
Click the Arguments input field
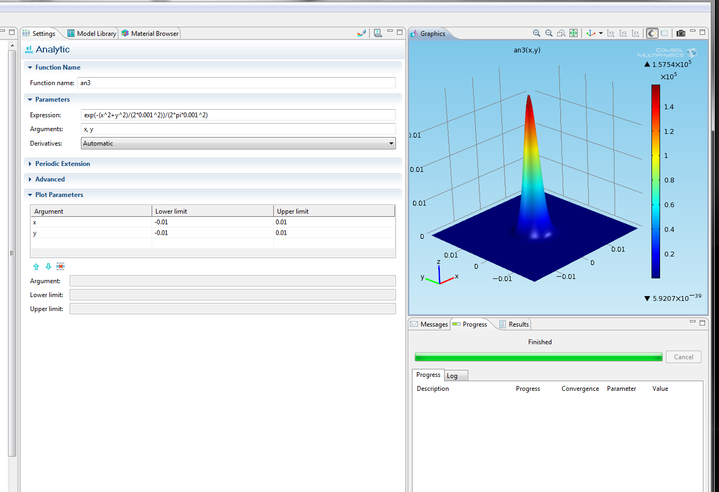238,129
